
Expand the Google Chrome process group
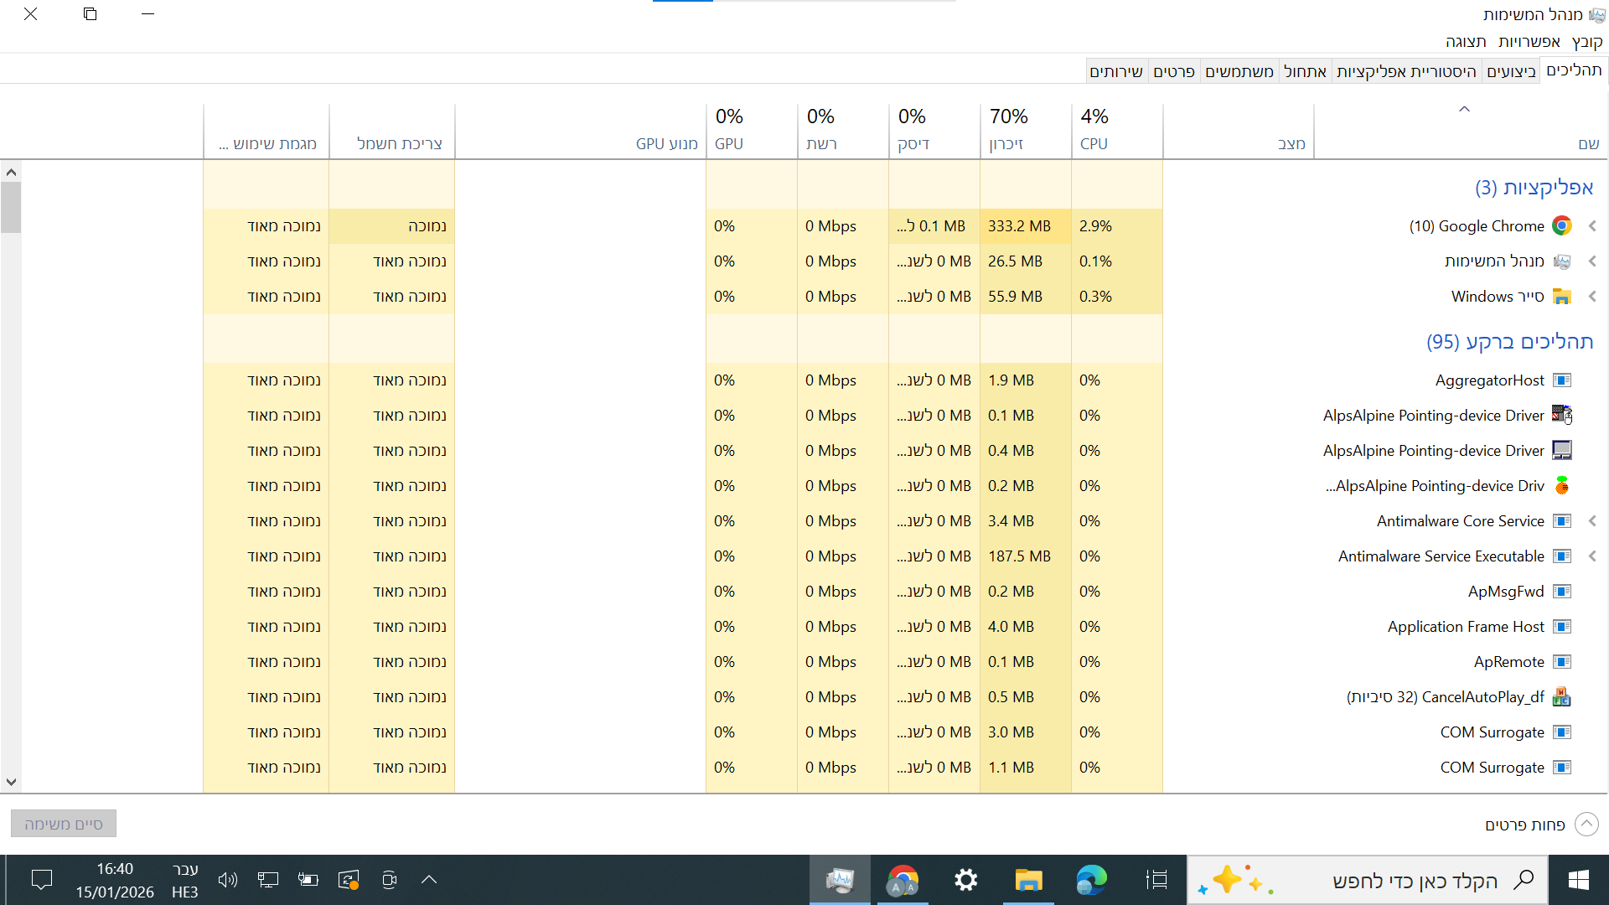tap(1592, 226)
